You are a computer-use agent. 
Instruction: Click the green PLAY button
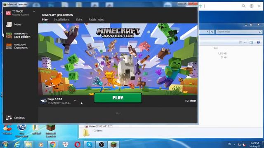[118, 98]
